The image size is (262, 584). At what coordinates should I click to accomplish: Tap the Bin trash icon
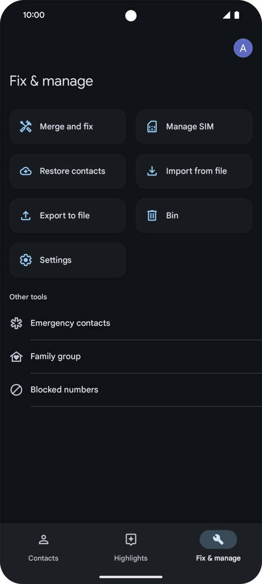coord(152,215)
